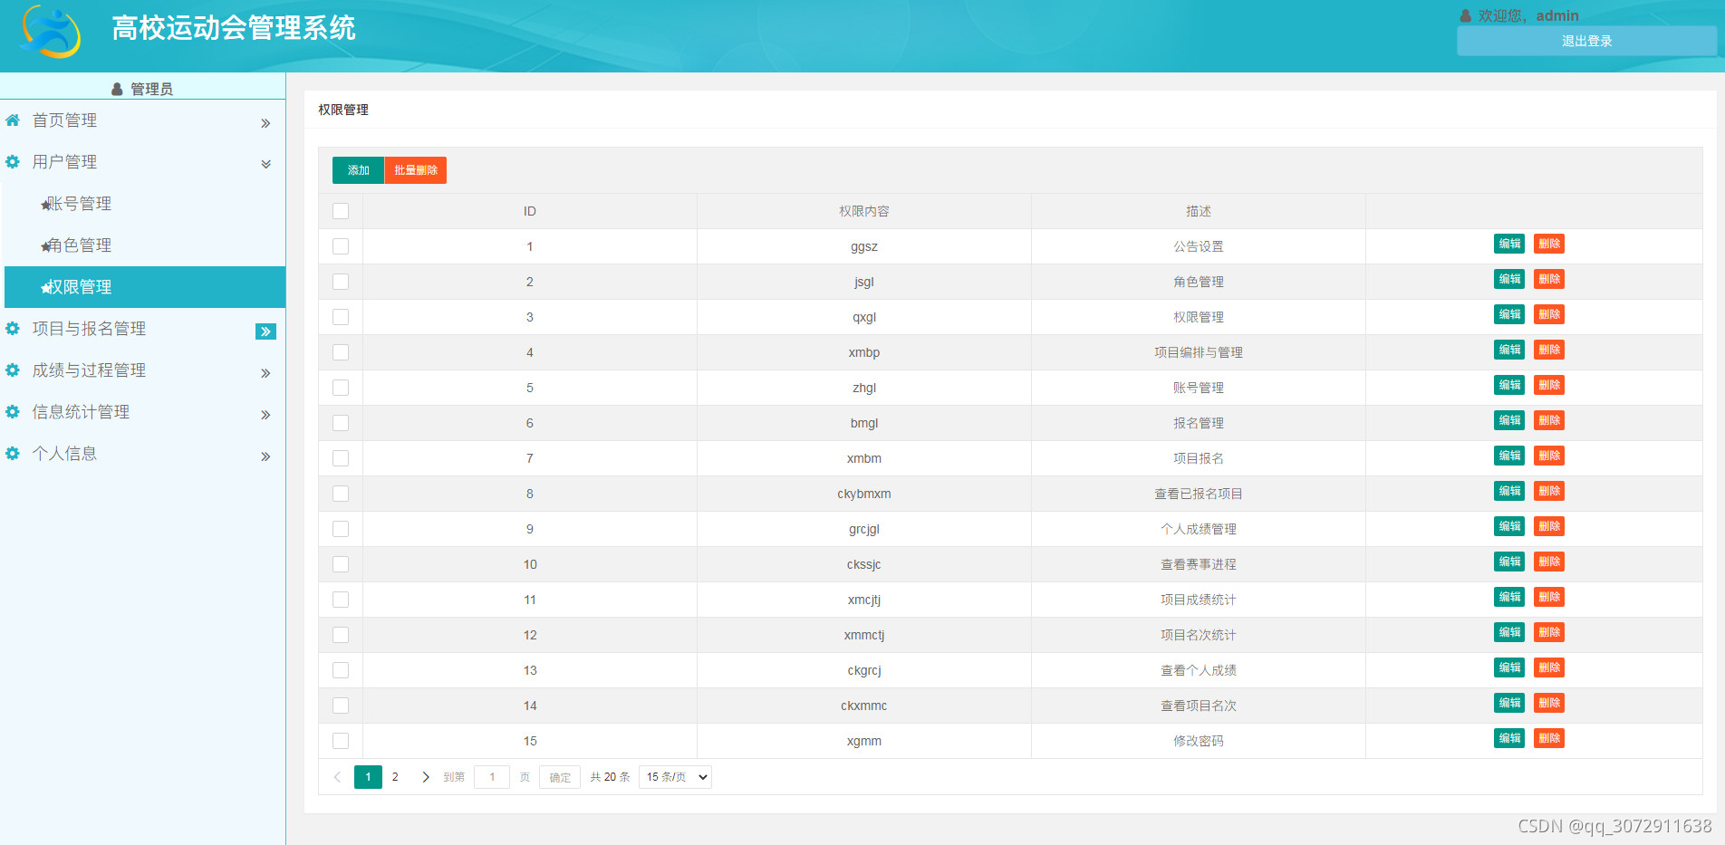
Task: Click the cell text 修改密码
Action: (1199, 741)
